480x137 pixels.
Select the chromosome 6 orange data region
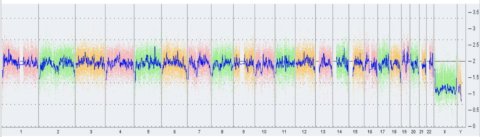click(x=174, y=62)
